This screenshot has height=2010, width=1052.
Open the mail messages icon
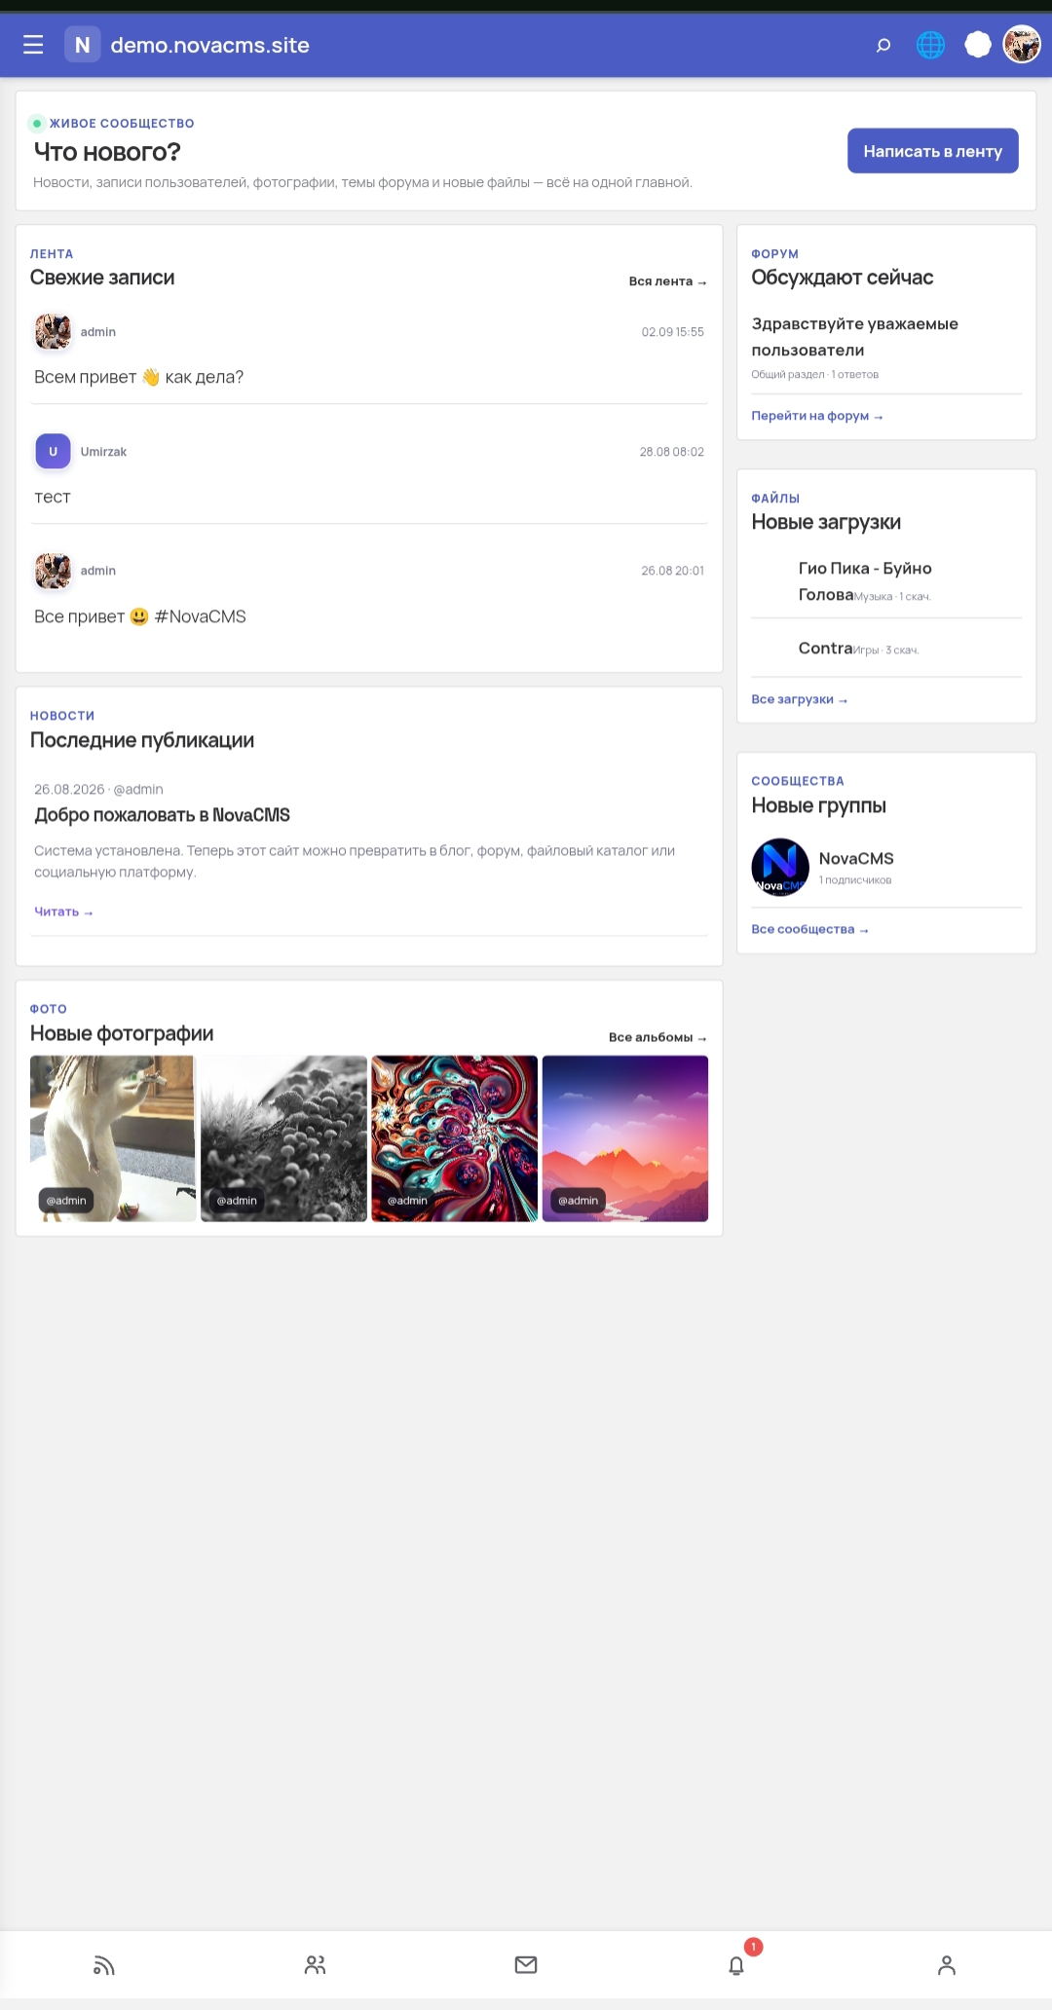[526, 1965]
